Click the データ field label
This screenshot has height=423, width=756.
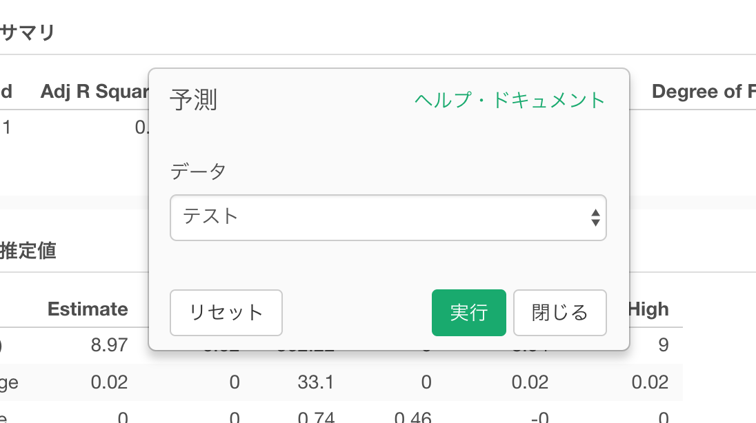[x=198, y=172]
